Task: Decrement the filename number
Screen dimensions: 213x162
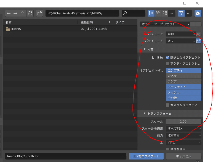Action: point(116,156)
